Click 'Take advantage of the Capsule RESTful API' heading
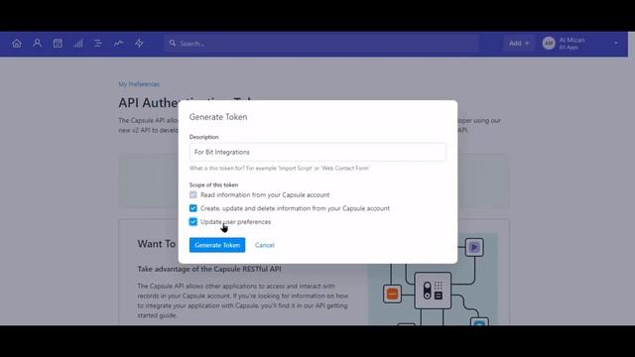Image resolution: width=635 pixels, height=357 pixels. 209,269
